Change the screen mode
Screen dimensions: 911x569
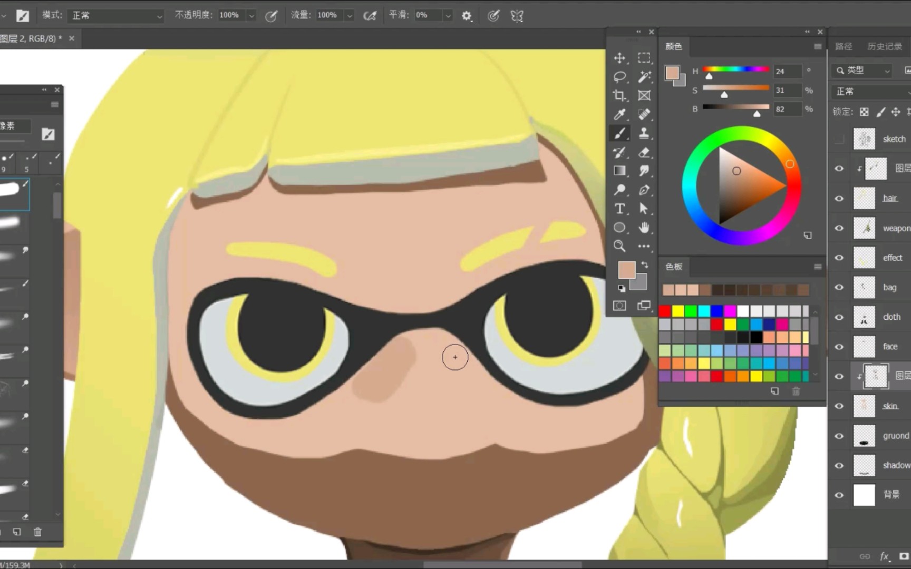pos(644,306)
